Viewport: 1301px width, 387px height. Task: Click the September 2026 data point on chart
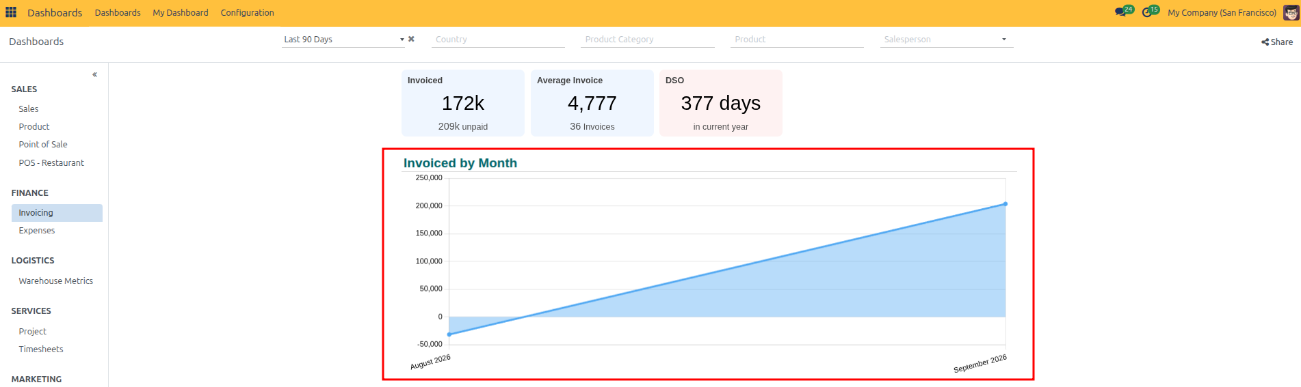pyautogui.click(x=1006, y=204)
